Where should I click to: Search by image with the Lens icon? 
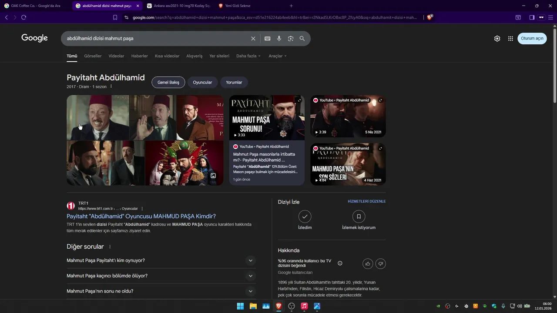click(291, 39)
